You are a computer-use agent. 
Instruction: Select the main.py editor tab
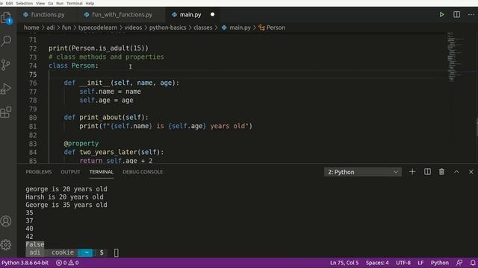coord(190,15)
